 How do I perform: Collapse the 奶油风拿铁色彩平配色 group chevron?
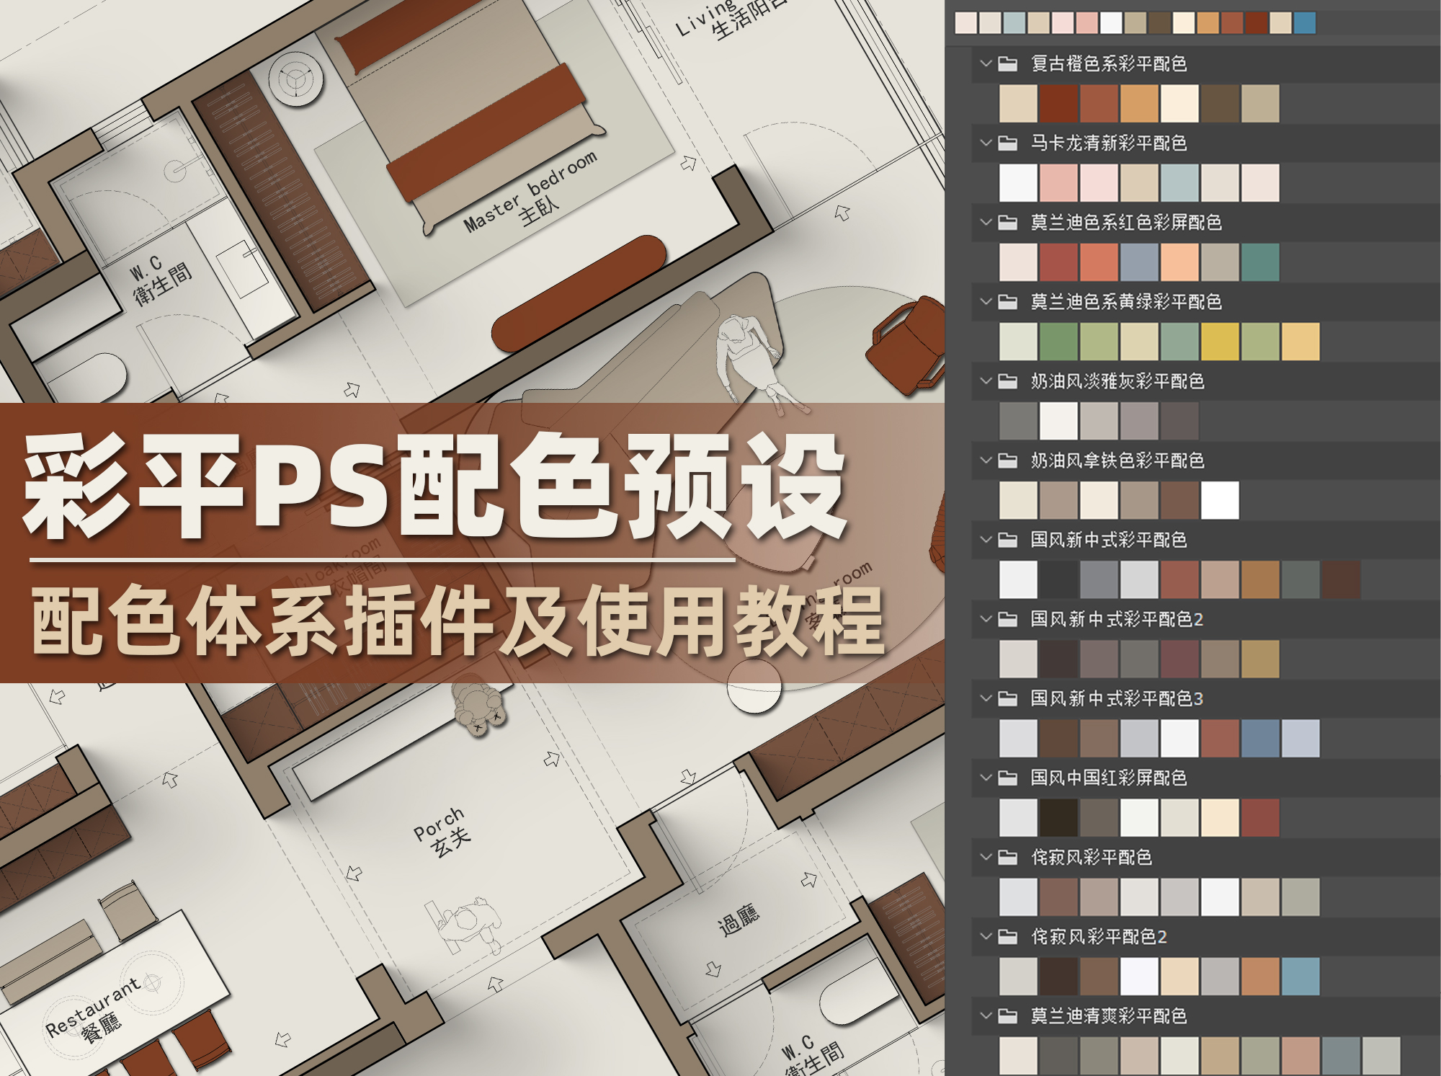coord(986,460)
